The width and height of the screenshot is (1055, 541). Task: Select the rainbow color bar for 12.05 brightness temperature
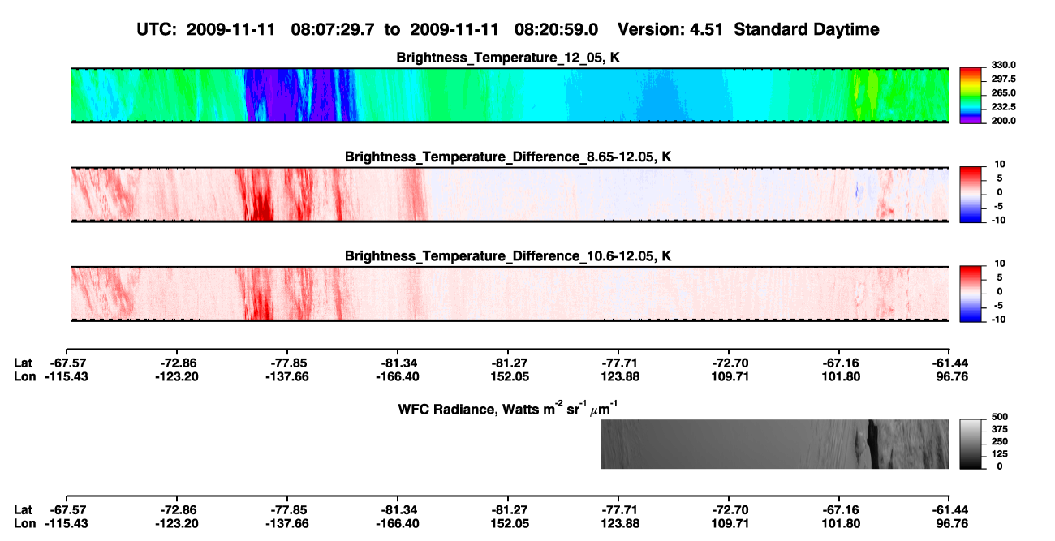coord(971,96)
